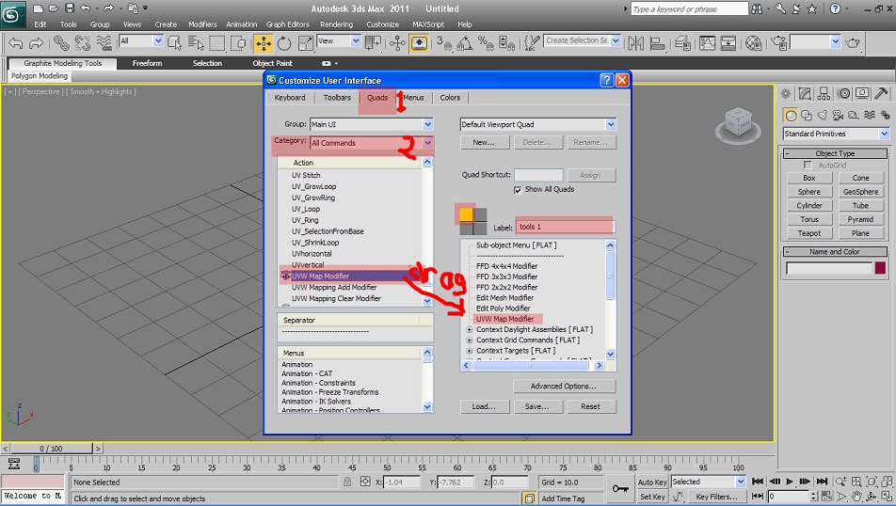Viewport: 896px width, 506px height.
Task: Open the Material Editor icon
Action: pos(754,43)
